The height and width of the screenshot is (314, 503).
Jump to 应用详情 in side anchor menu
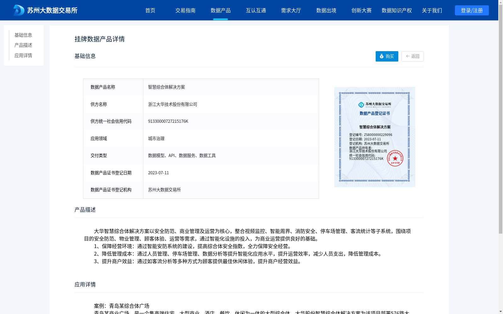coord(23,56)
